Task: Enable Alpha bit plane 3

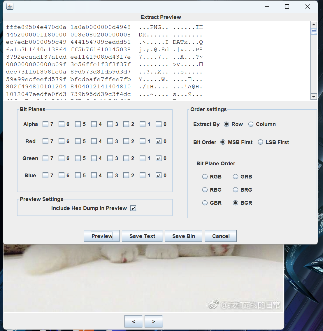Action: point(110,124)
